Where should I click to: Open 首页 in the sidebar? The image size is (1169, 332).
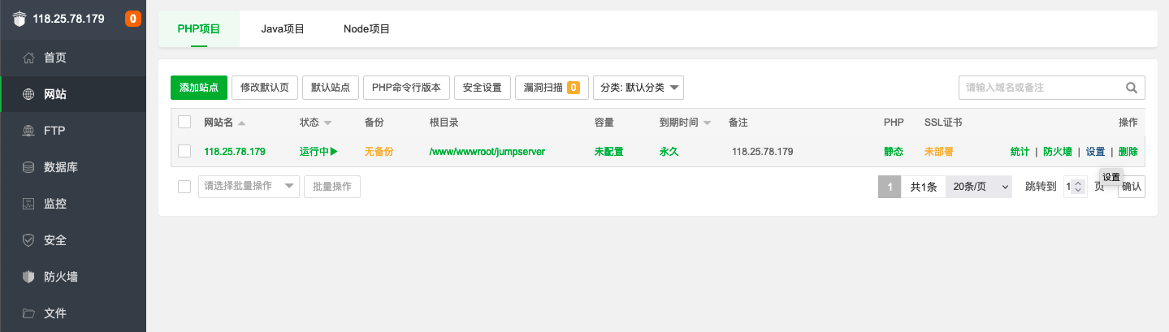[73, 58]
